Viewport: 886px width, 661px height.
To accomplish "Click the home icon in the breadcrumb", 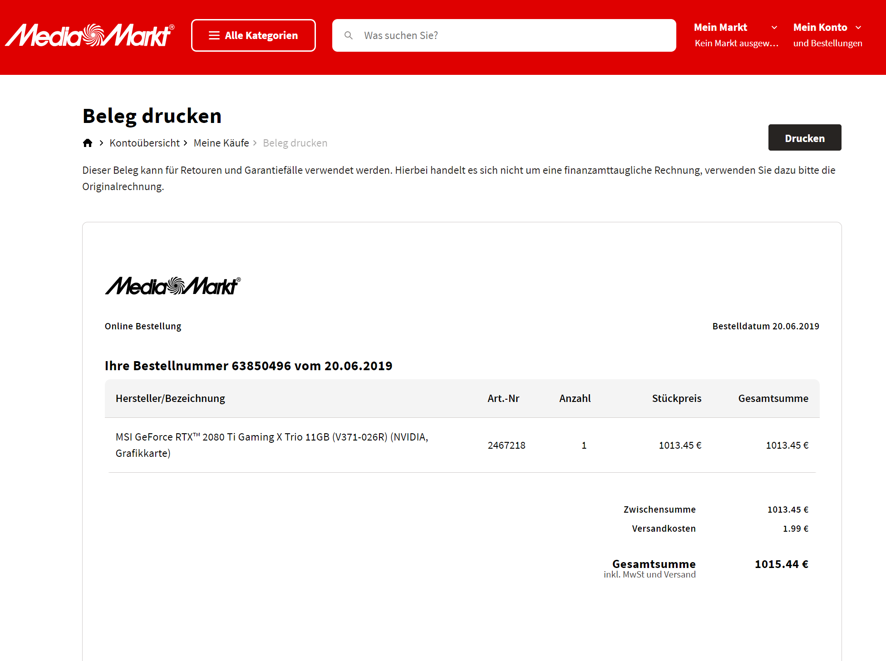I will (88, 143).
